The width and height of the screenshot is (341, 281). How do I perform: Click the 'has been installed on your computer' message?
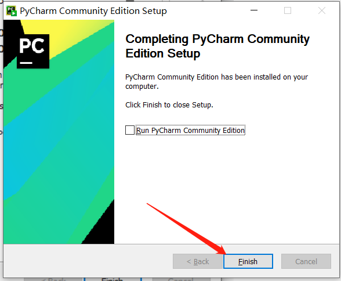tap(217, 82)
